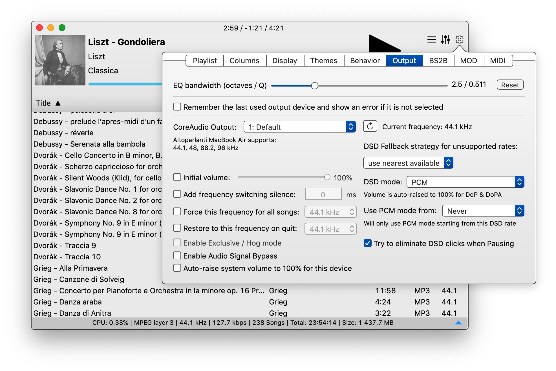The image size is (556, 371).
Task: Open the playlist list icon
Action: tap(431, 39)
